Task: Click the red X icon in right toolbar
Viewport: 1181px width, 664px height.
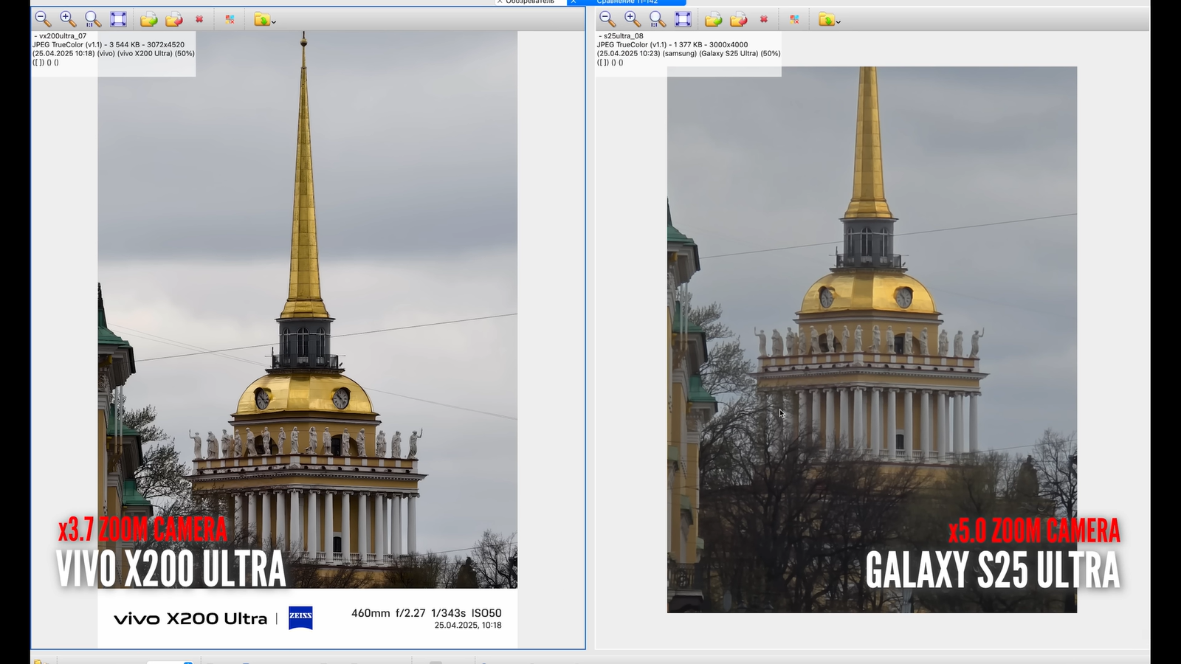Action: click(764, 19)
